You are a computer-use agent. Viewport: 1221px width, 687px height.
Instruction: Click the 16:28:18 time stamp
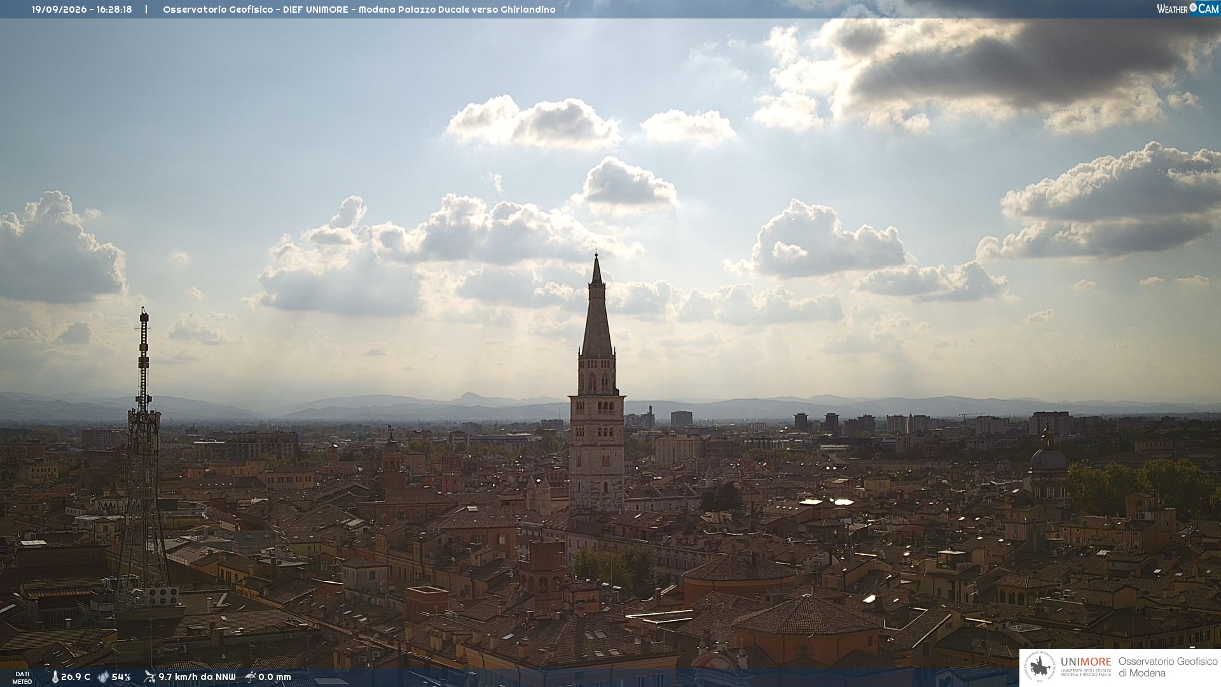[114, 10]
